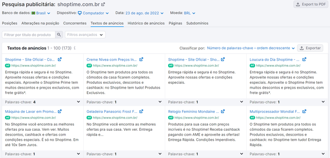Open the Filtros avançados dropdown
This screenshot has width=330, height=158.
[85, 35]
